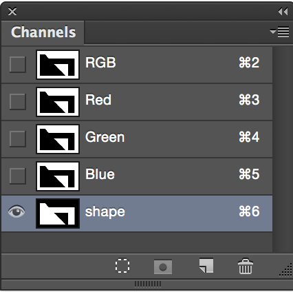Collapse panel with double-arrow icon
The height and width of the screenshot is (292, 293).
click(283, 12)
